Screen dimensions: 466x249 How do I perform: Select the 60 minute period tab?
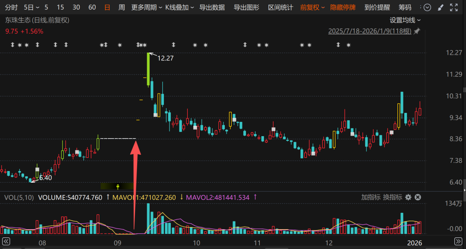pyautogui.click(x=92, y=7)
